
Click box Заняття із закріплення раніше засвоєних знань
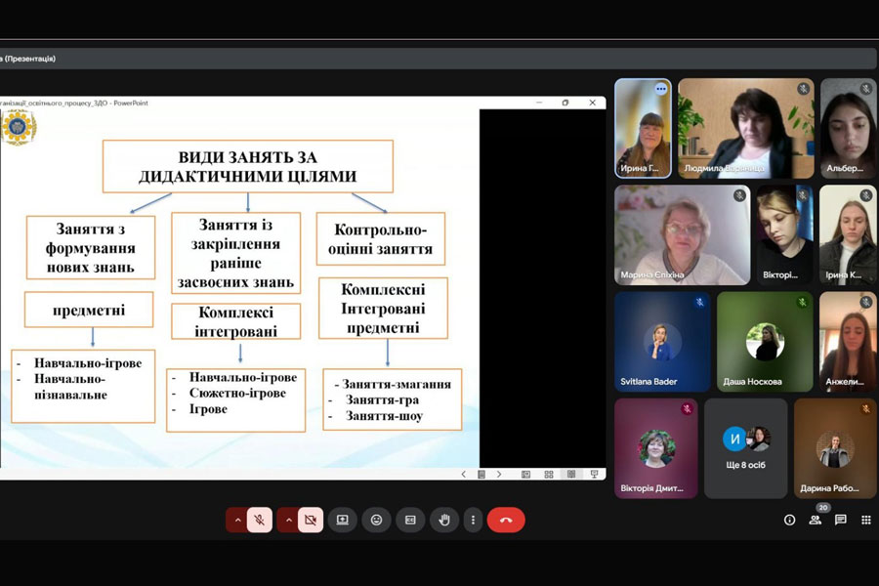236,253
